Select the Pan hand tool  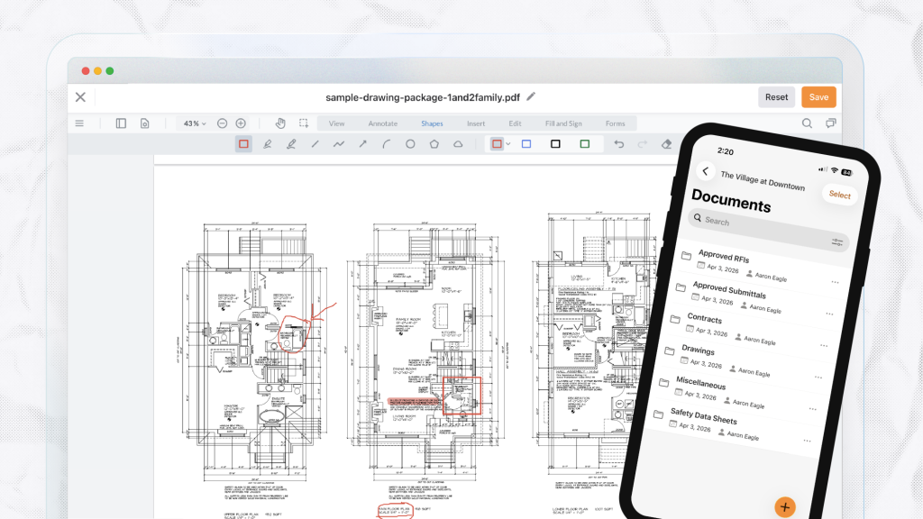[x=280, y=123]
